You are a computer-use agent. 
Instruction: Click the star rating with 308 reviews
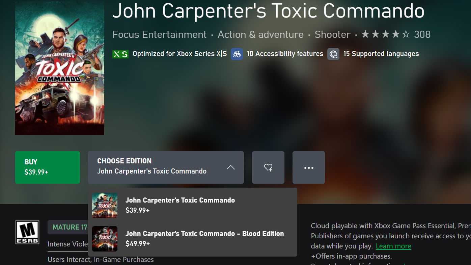(x=396, y=34)
